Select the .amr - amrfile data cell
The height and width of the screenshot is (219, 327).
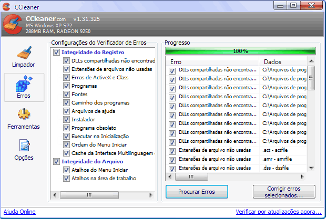[x=277, y=159]
